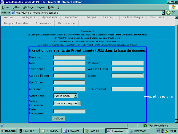This screenshot has width=178, height=134.
Task: Click the page icon in the address bar
Action: point(13,13)
